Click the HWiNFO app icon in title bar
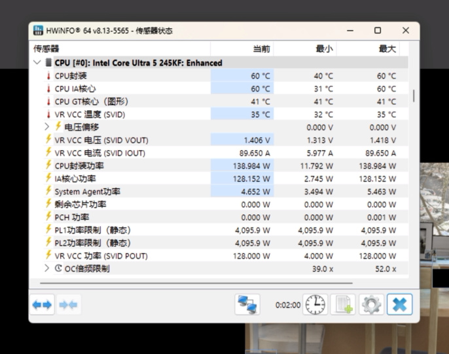Viewport: 449px width, 354px height. tap(38, 30)
